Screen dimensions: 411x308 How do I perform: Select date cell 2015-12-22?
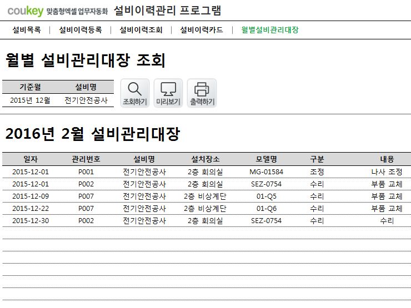tap(31, 209)
